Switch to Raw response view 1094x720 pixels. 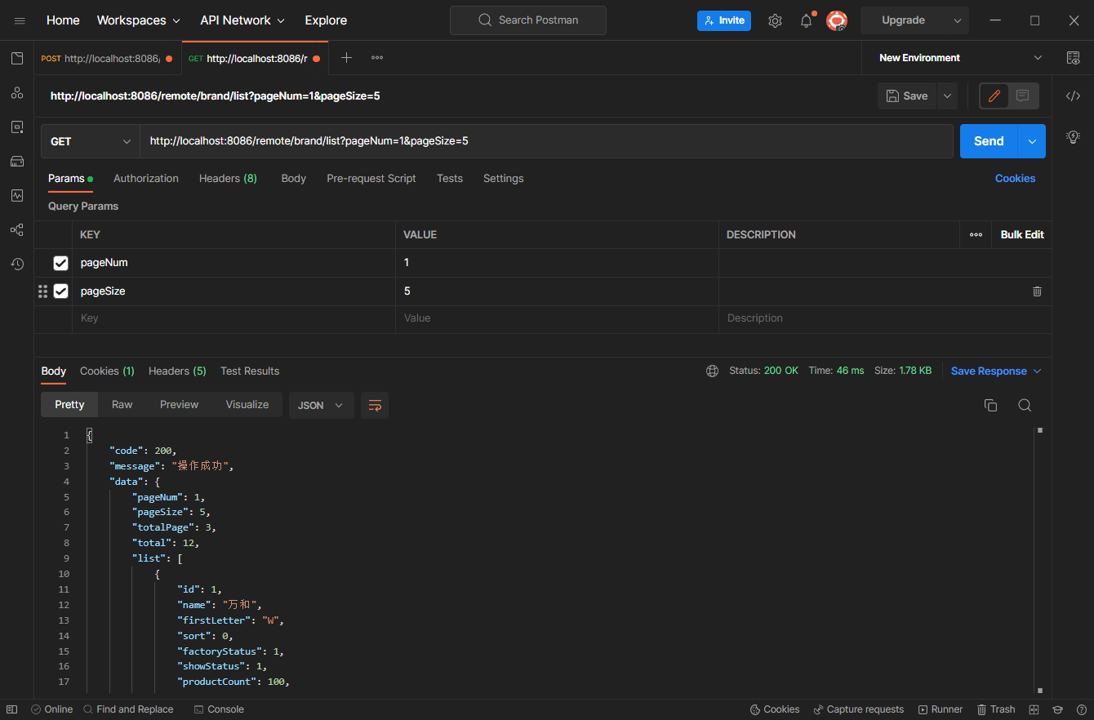(122, 404)
